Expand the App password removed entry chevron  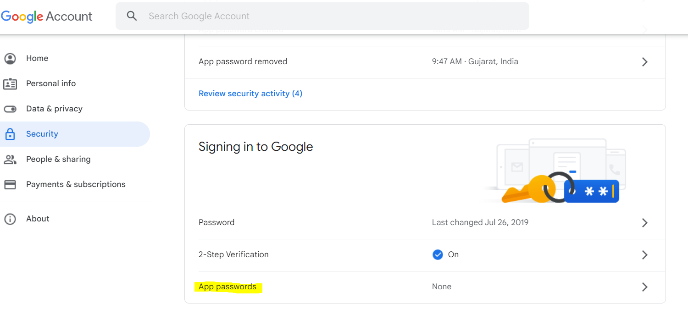644,62
